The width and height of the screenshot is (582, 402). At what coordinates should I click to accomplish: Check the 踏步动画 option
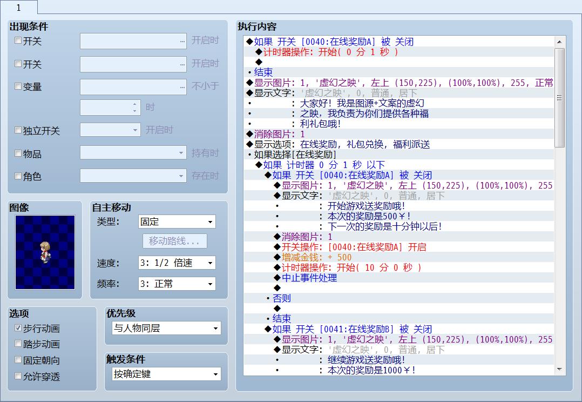(18, 344)
